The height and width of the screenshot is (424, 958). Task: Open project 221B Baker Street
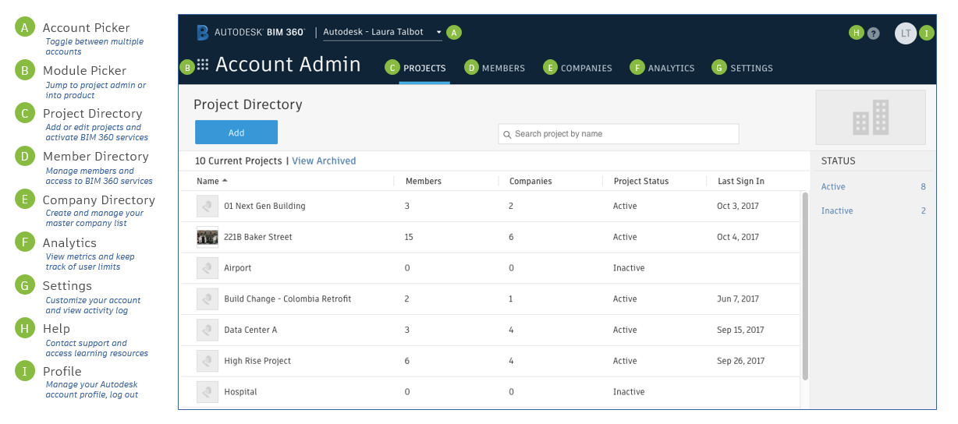pos(258,237)
